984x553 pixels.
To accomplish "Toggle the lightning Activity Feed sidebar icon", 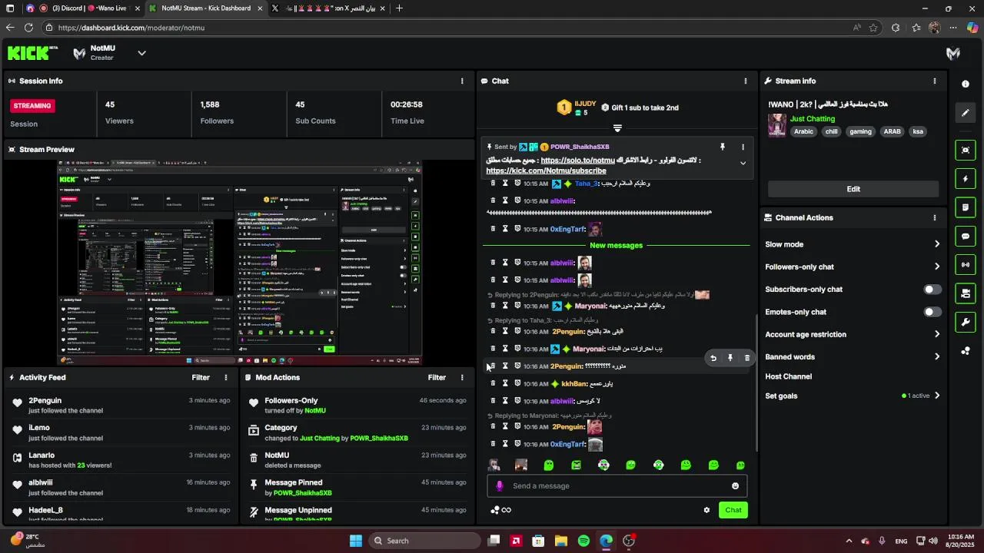I will [x=966, y=179].
